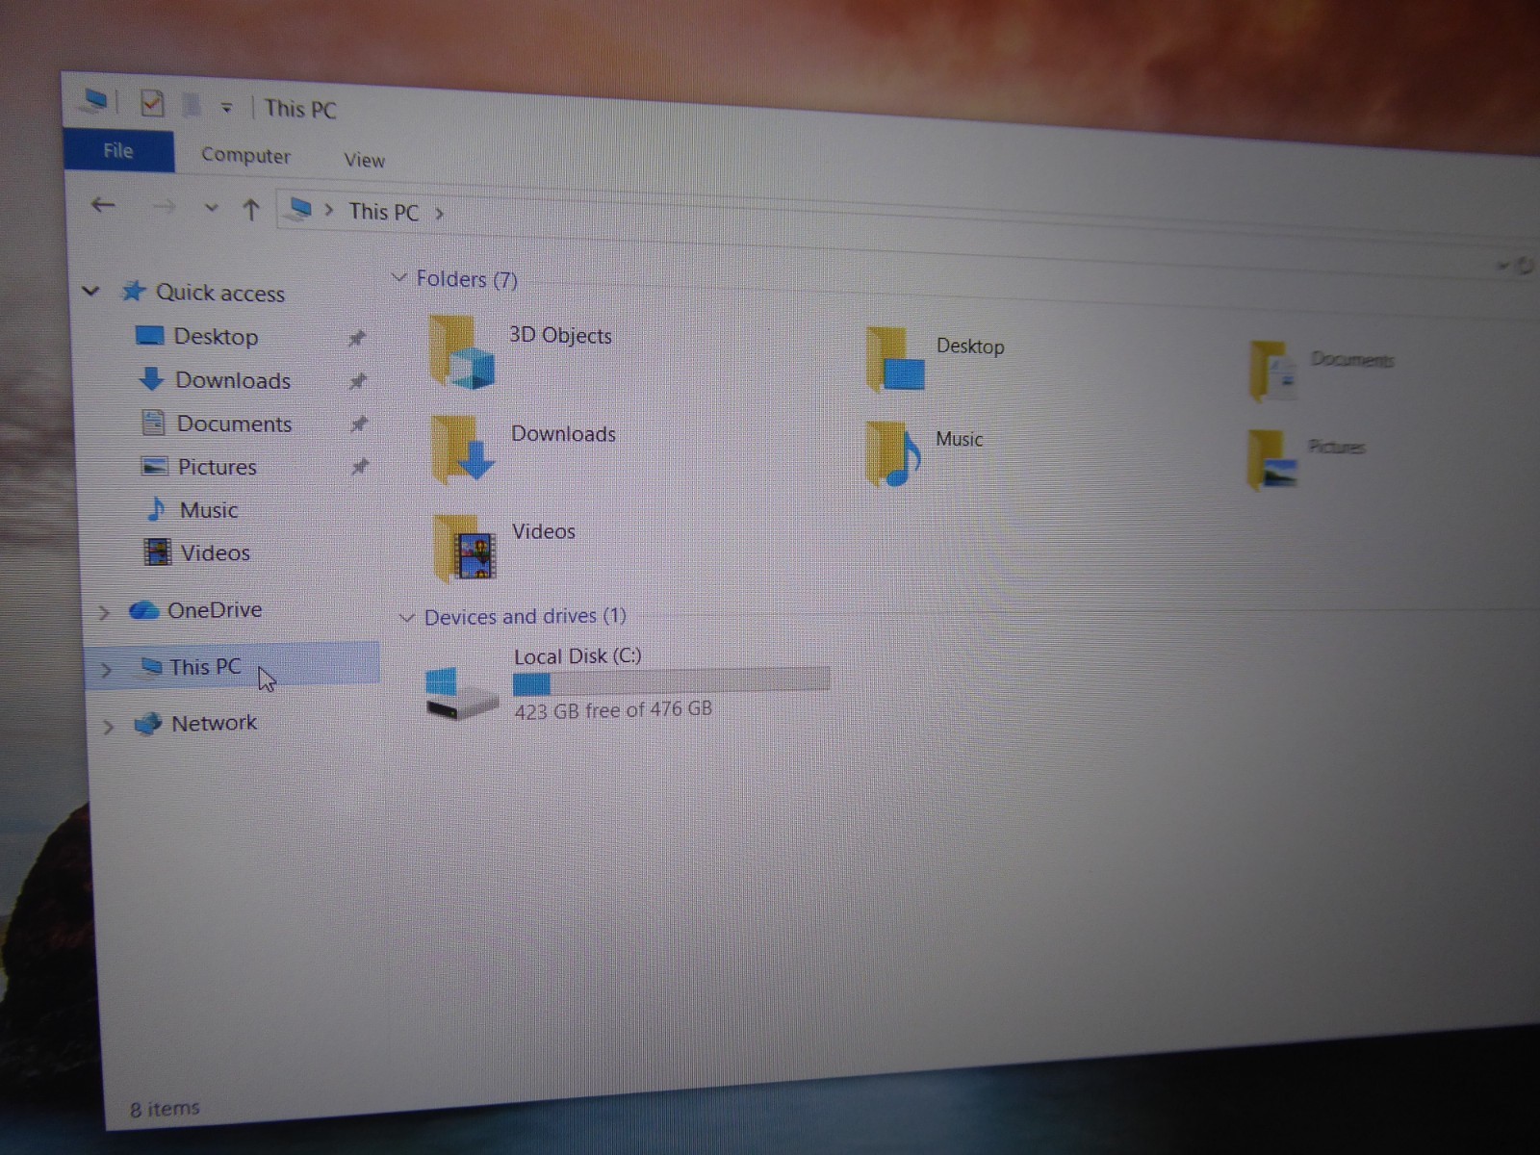Click the This PC window title icon

pyautogui.click(x=94, y=100)
